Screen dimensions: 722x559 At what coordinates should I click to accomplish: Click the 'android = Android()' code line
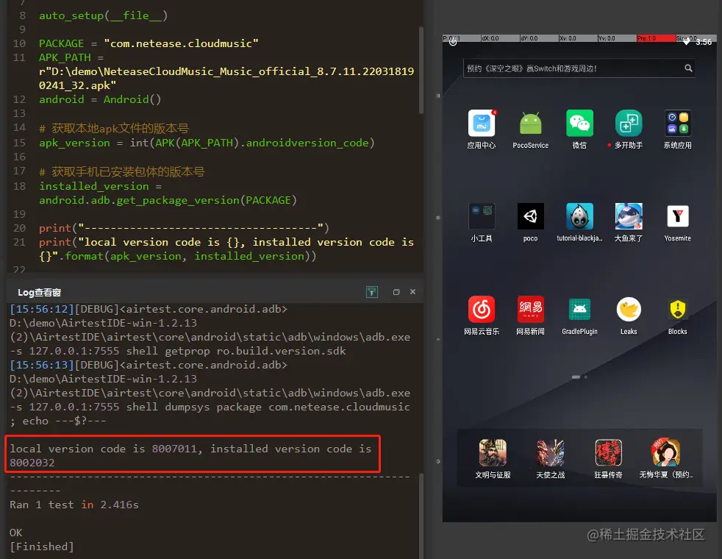click(100, 99)
